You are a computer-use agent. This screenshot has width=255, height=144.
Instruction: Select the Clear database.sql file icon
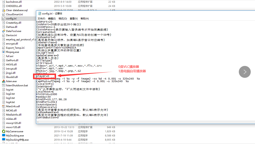pos(4,10)
